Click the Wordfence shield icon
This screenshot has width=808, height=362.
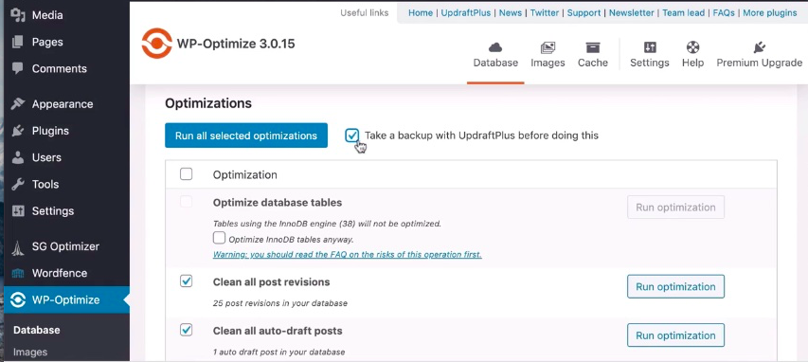(18, 273)
